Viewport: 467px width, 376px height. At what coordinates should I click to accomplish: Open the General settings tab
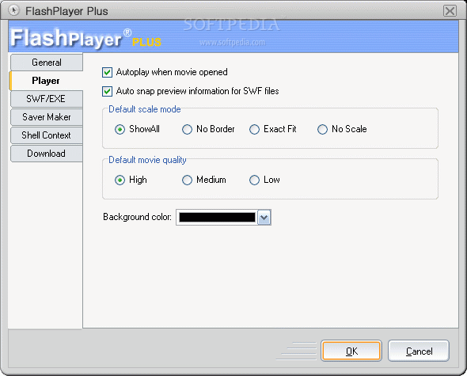pos(47,63)
